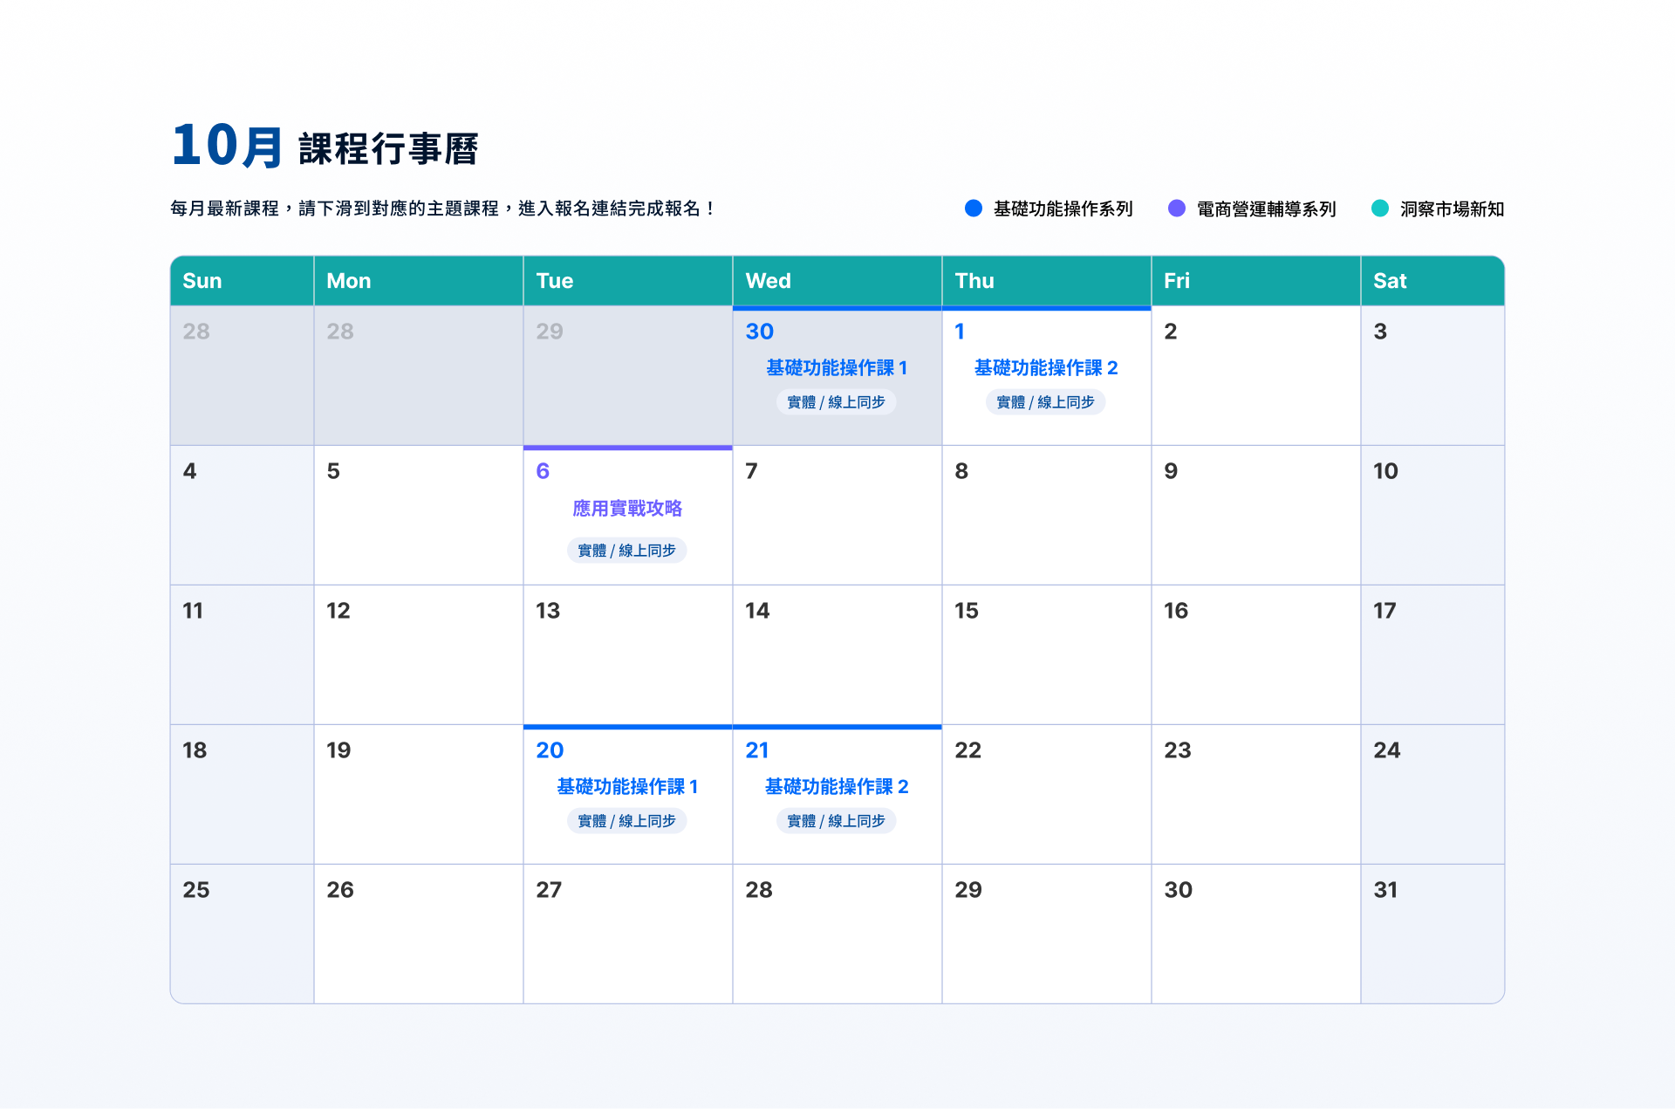
Task: Select date 11 on Sunday
Action: (x=193, y=611)
